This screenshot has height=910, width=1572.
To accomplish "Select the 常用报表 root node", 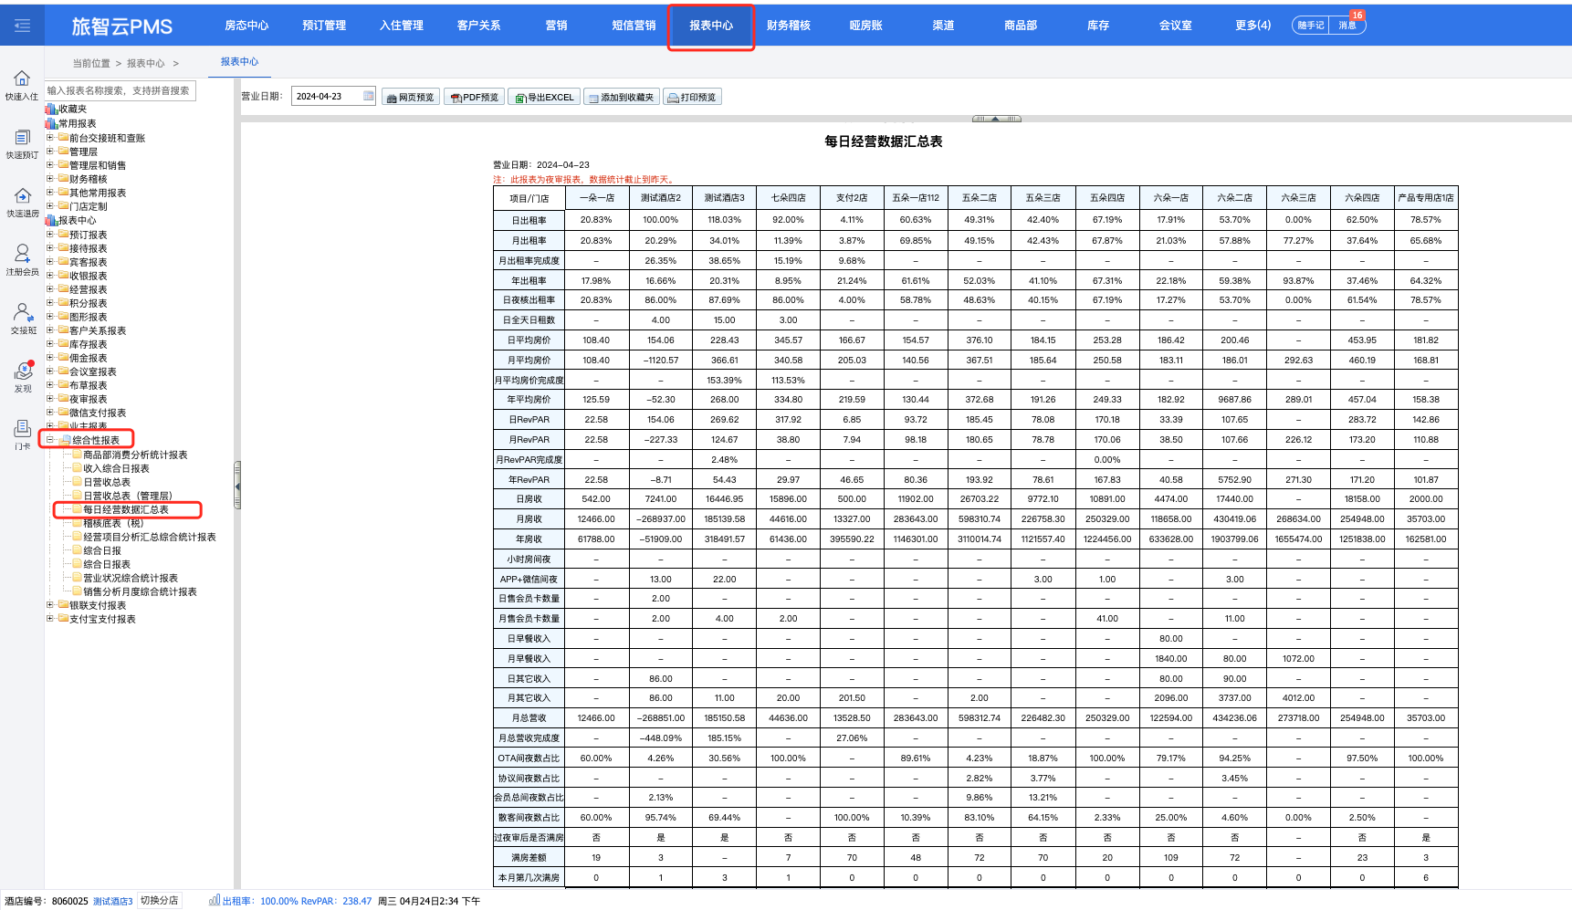I will 77,123.
